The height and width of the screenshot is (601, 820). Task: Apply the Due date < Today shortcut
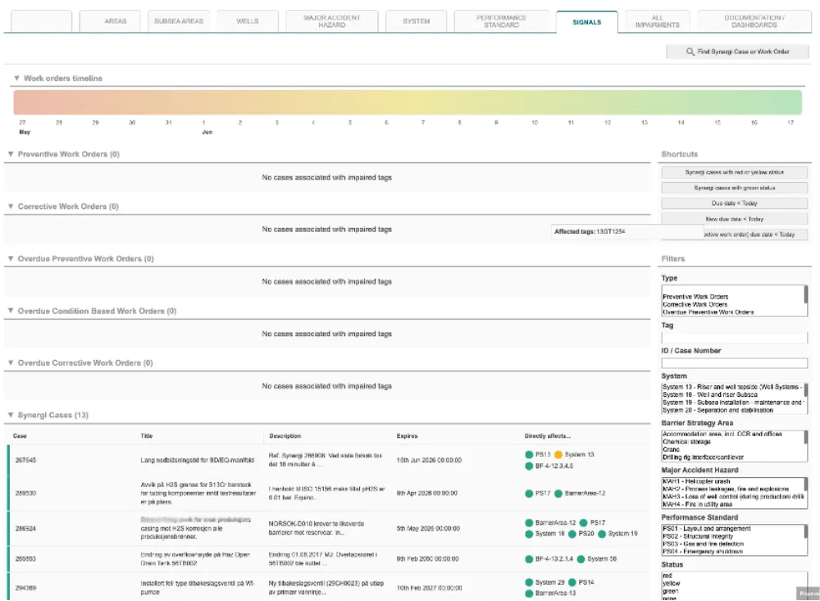tap(734, 203)
